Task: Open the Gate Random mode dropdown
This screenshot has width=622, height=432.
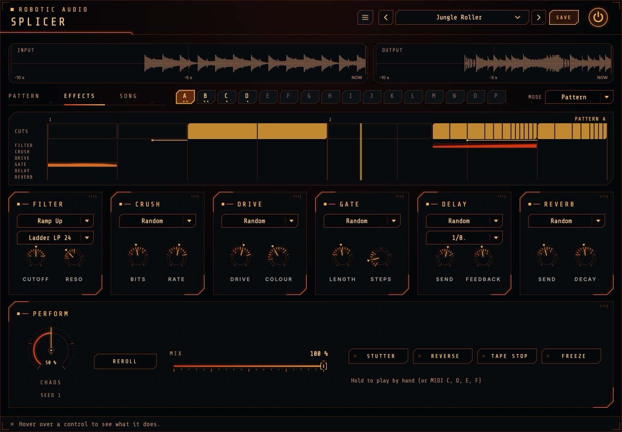Action: (x=362, y=221)
